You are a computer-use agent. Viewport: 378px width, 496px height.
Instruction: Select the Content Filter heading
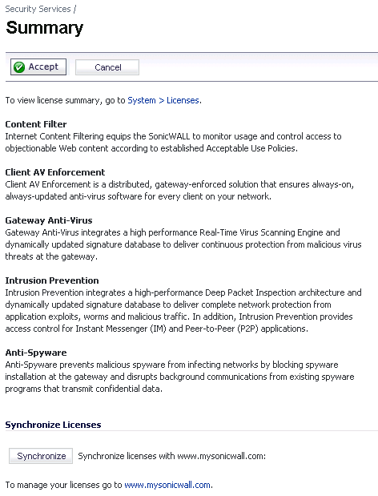click(36, 124)
